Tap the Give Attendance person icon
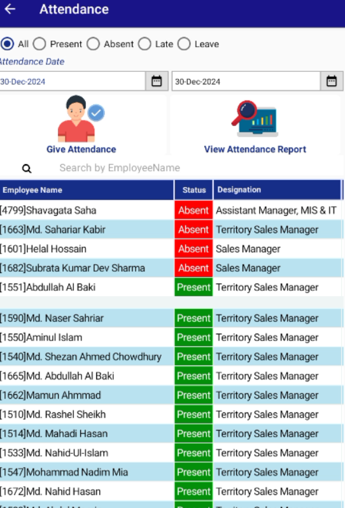The image size is (345, 508). [x=81, y=118]
